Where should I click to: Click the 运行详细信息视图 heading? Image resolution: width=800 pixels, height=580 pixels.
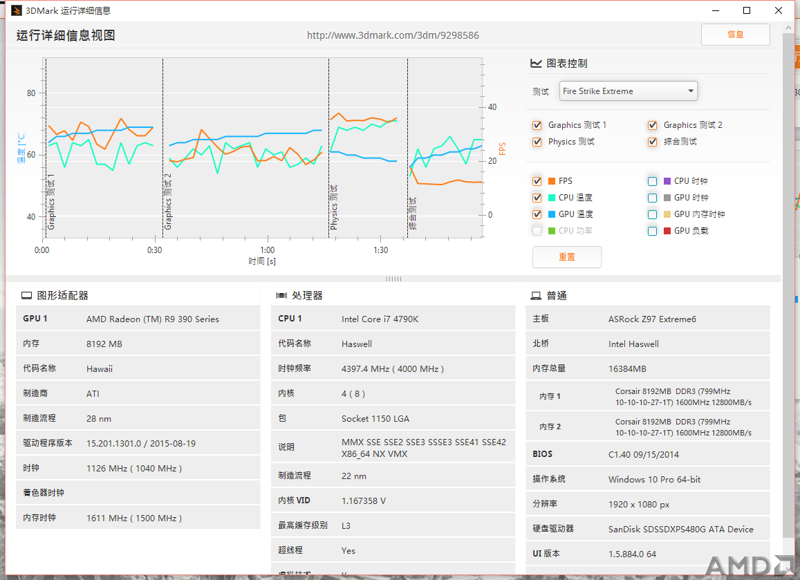(x=66, y=35)
